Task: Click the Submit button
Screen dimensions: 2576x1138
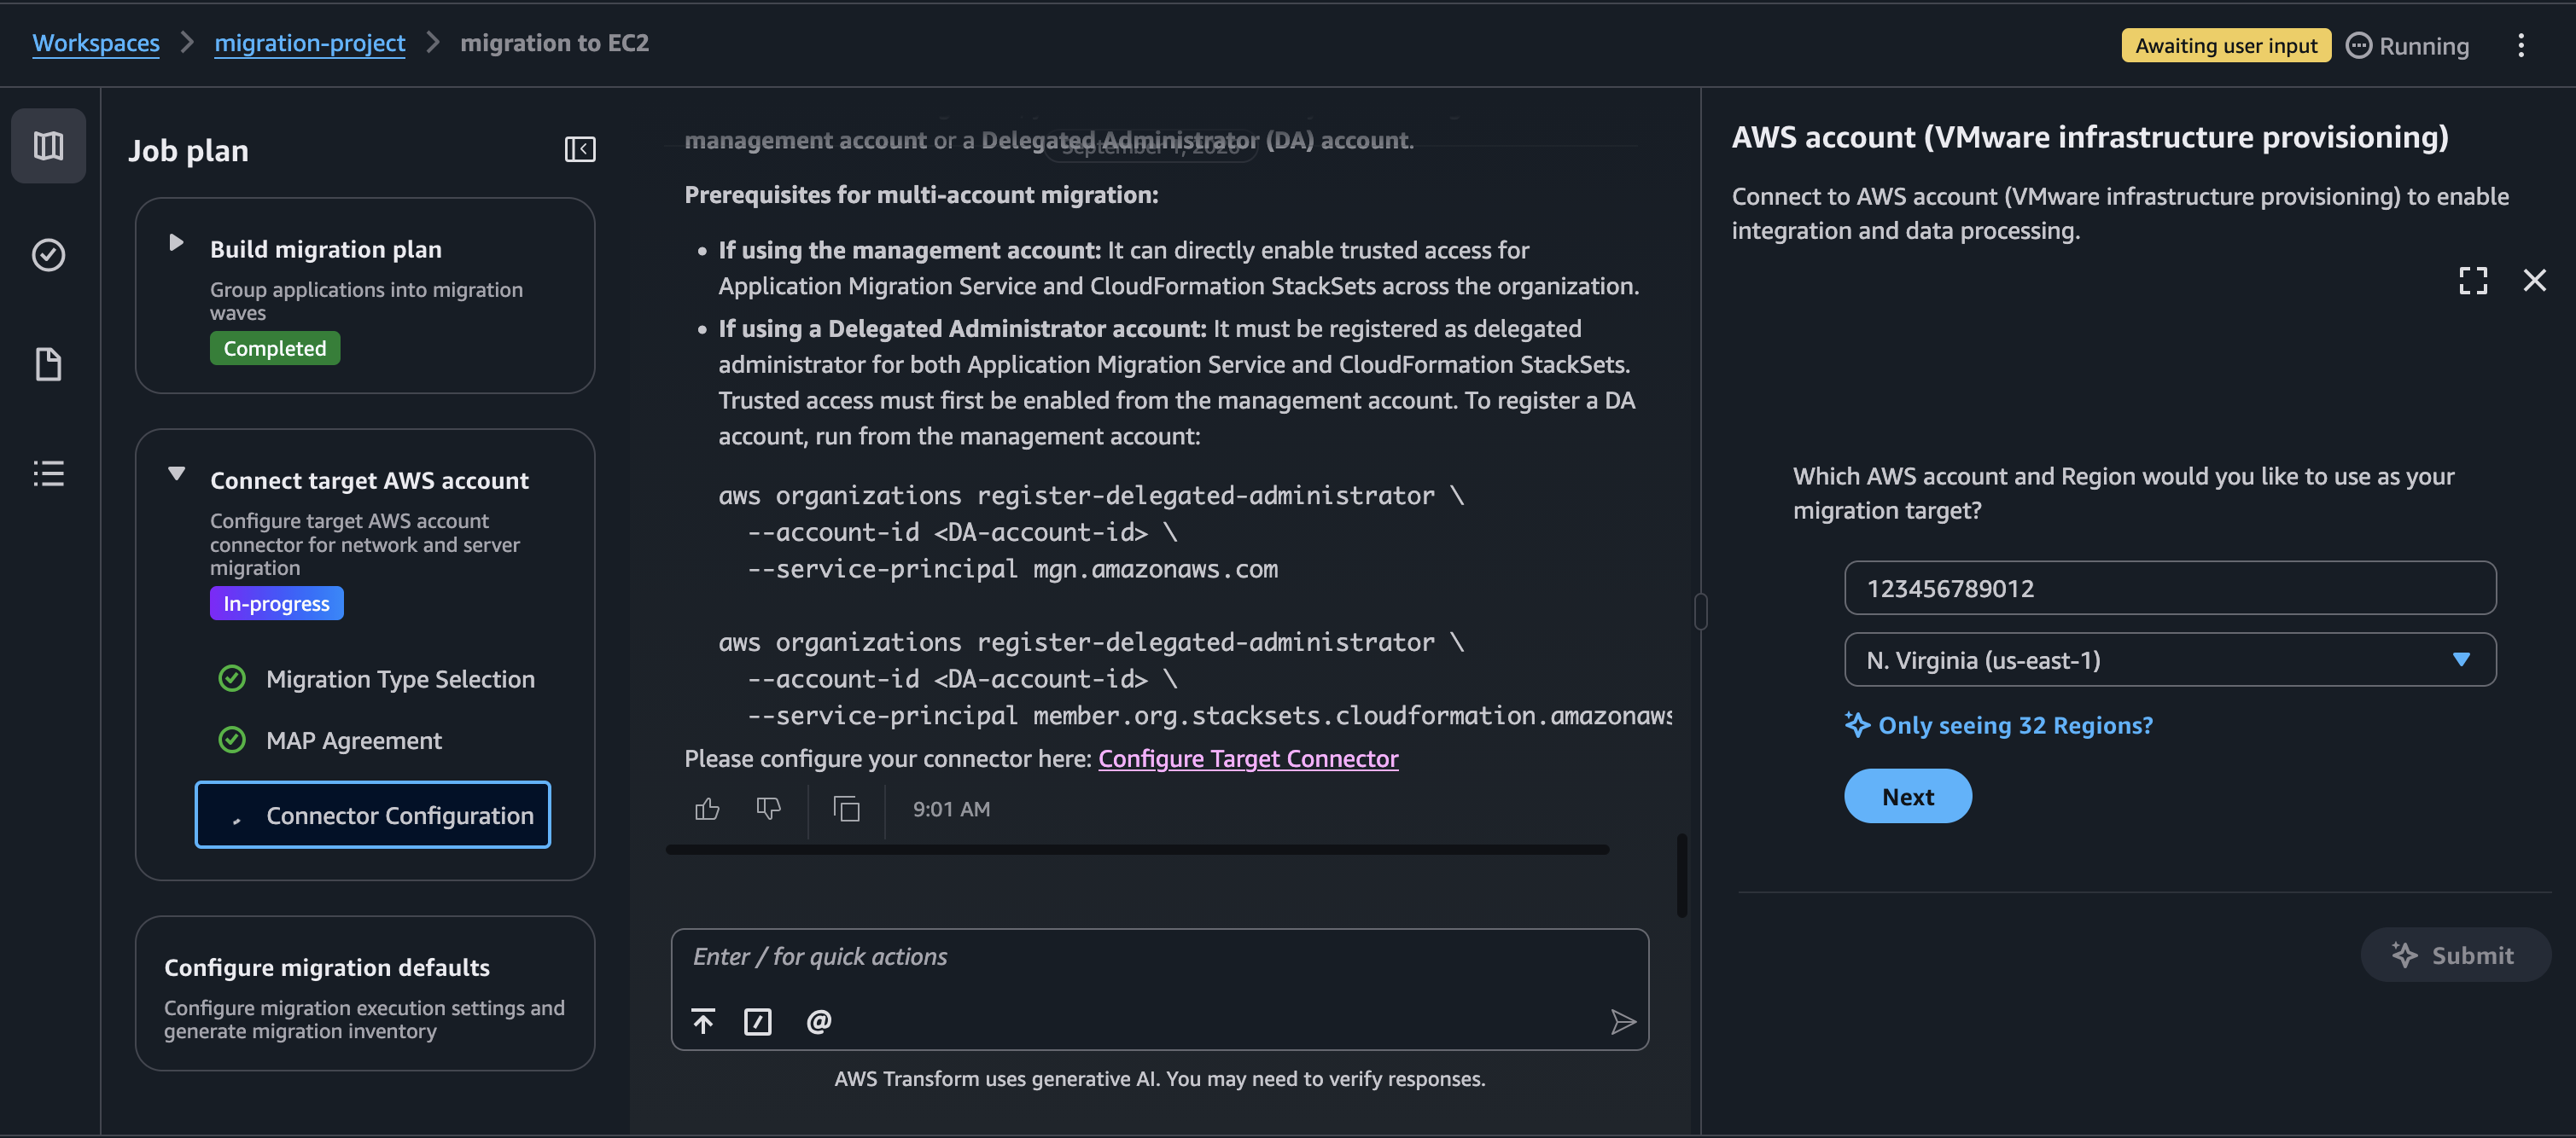Action: 2455,955
